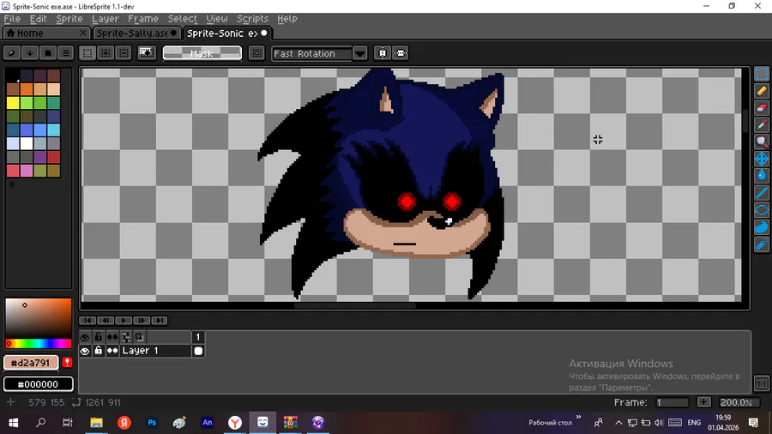
Task: Toggle all layers visibility in timeline header
Action: [85, 337]
